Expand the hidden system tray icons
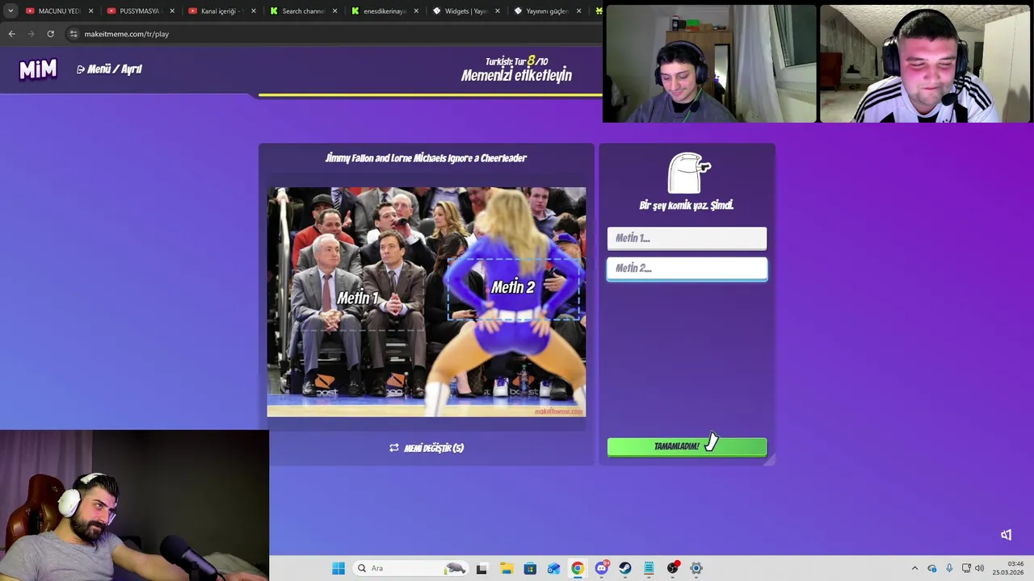The height and width of the screenshot is (581, 1034). coord(914,568)
